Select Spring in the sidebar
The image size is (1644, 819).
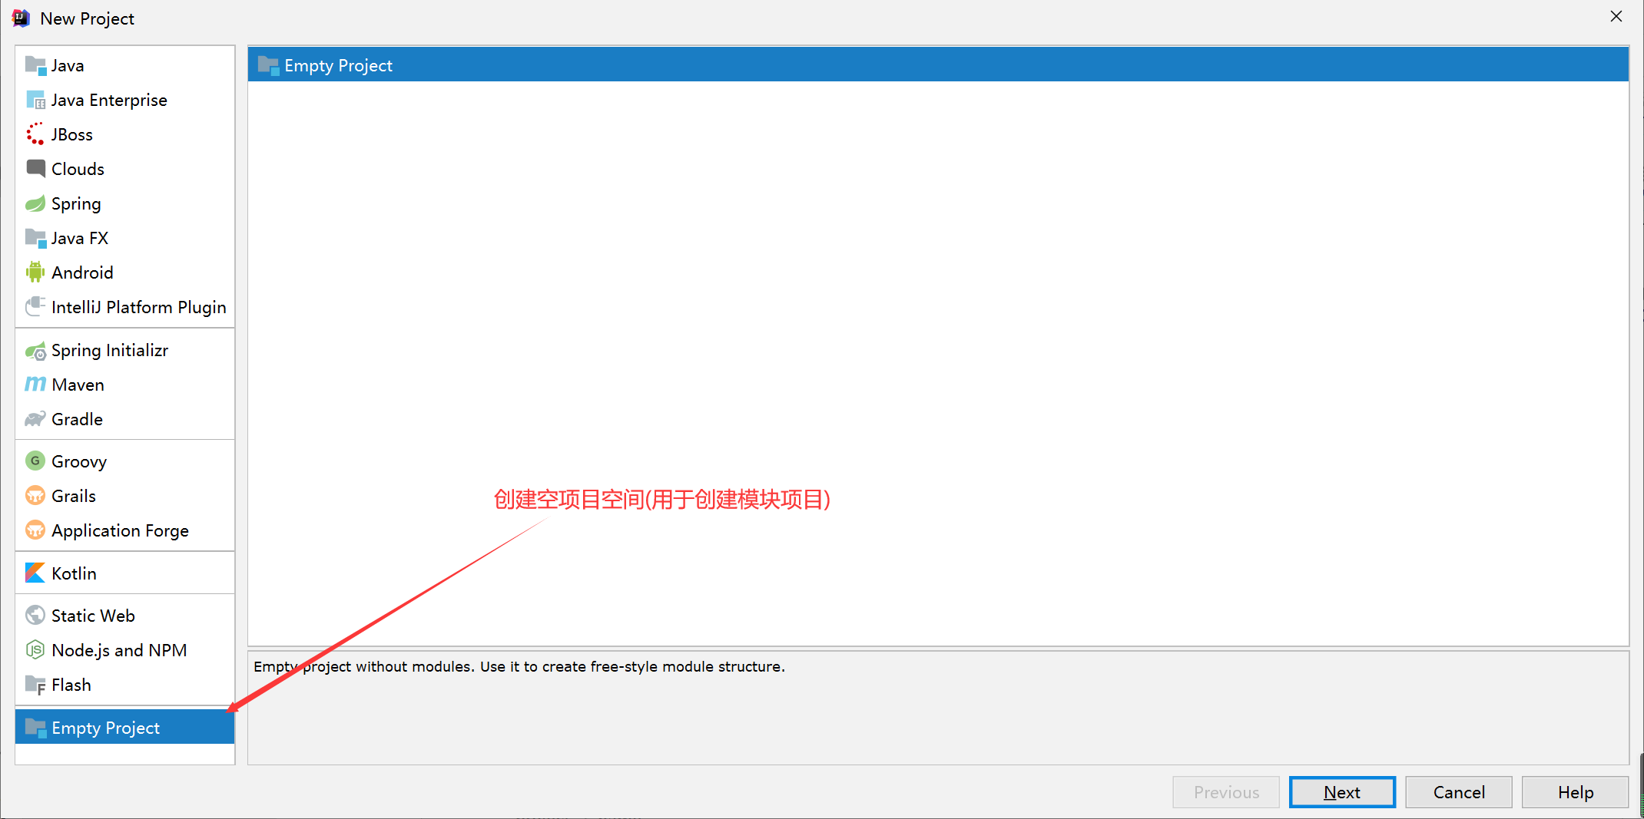coord(76,204)
